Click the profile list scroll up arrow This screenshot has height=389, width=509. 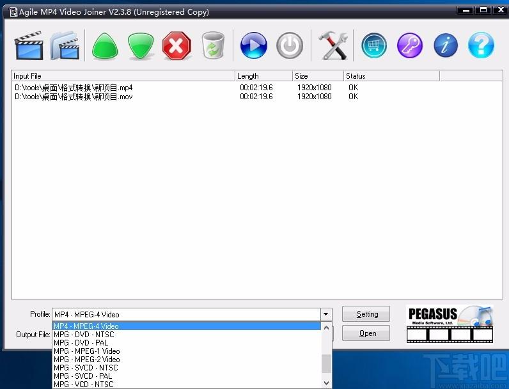(x=326, y=328)
